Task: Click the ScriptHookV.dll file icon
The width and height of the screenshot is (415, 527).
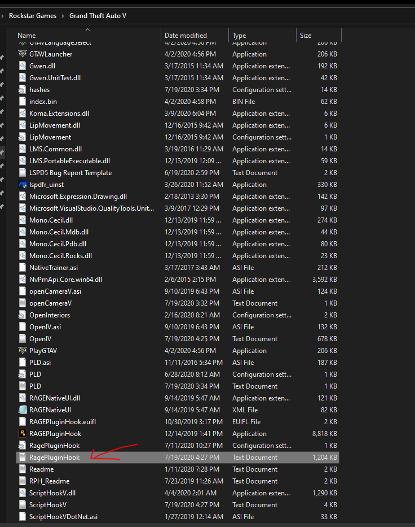Action: point(23,493)
